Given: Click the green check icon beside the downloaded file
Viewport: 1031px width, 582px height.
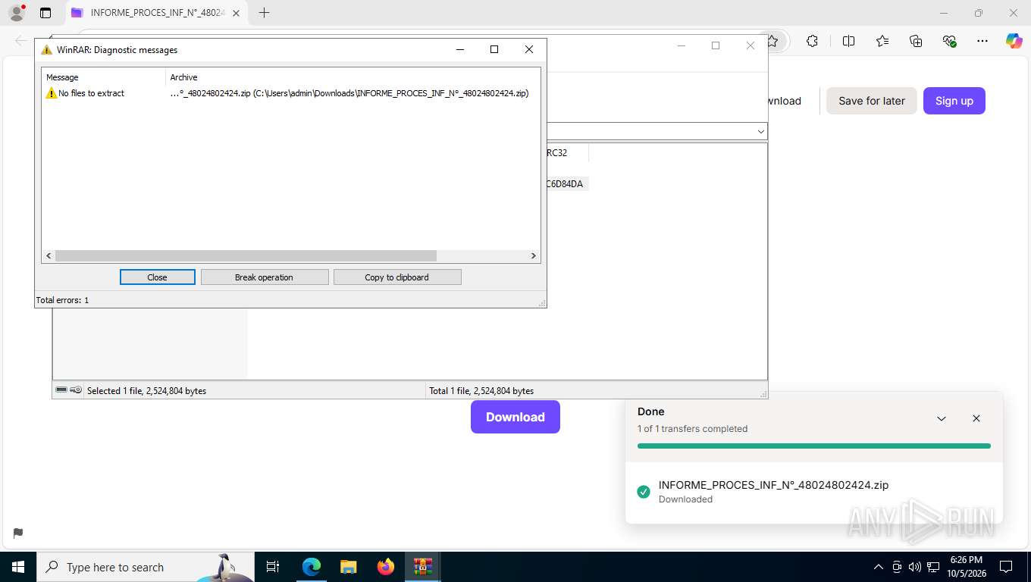Looking at the screenshot, I should click(x=644, y=492).
